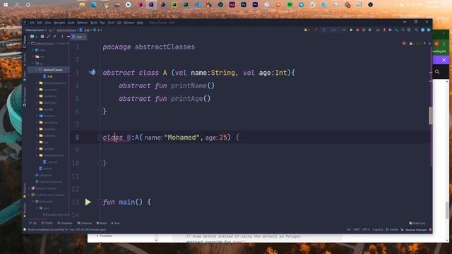Place cursor on "Mohamed" string in line 8
The height and width of the screenshot is (254, 452).
[x=182, y=138]
